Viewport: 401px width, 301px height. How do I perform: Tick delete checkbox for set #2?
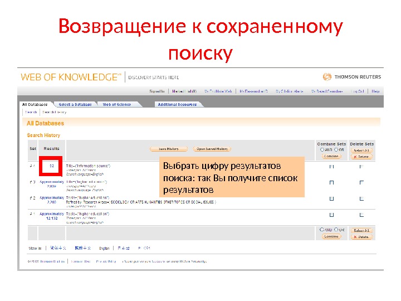pos(361,198)
